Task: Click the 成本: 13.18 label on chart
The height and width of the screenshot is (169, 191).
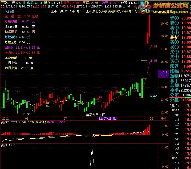Action: 153,97
